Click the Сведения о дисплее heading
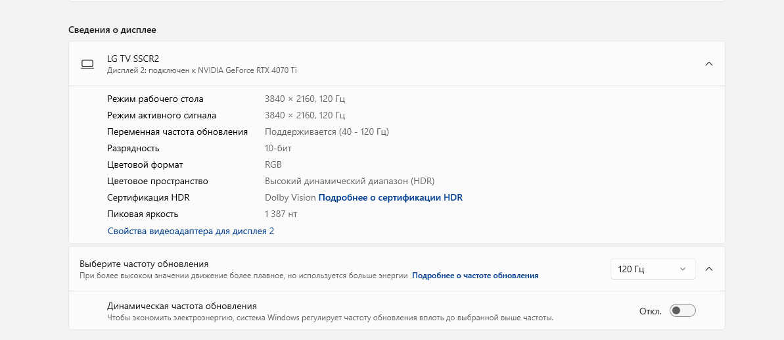The image size is (784, 340). pyautogui.click(x=112, y=30)
